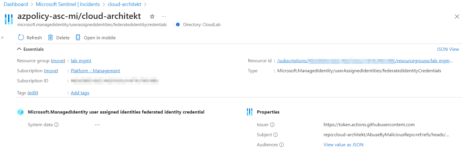Click Add tags link
464x164 pixels.
[x=80, y=93]
